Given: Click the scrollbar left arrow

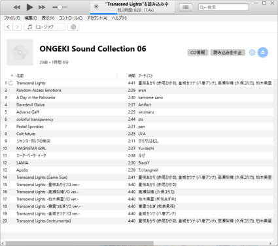Looking at the screenshot, I should tap(3, 243).
